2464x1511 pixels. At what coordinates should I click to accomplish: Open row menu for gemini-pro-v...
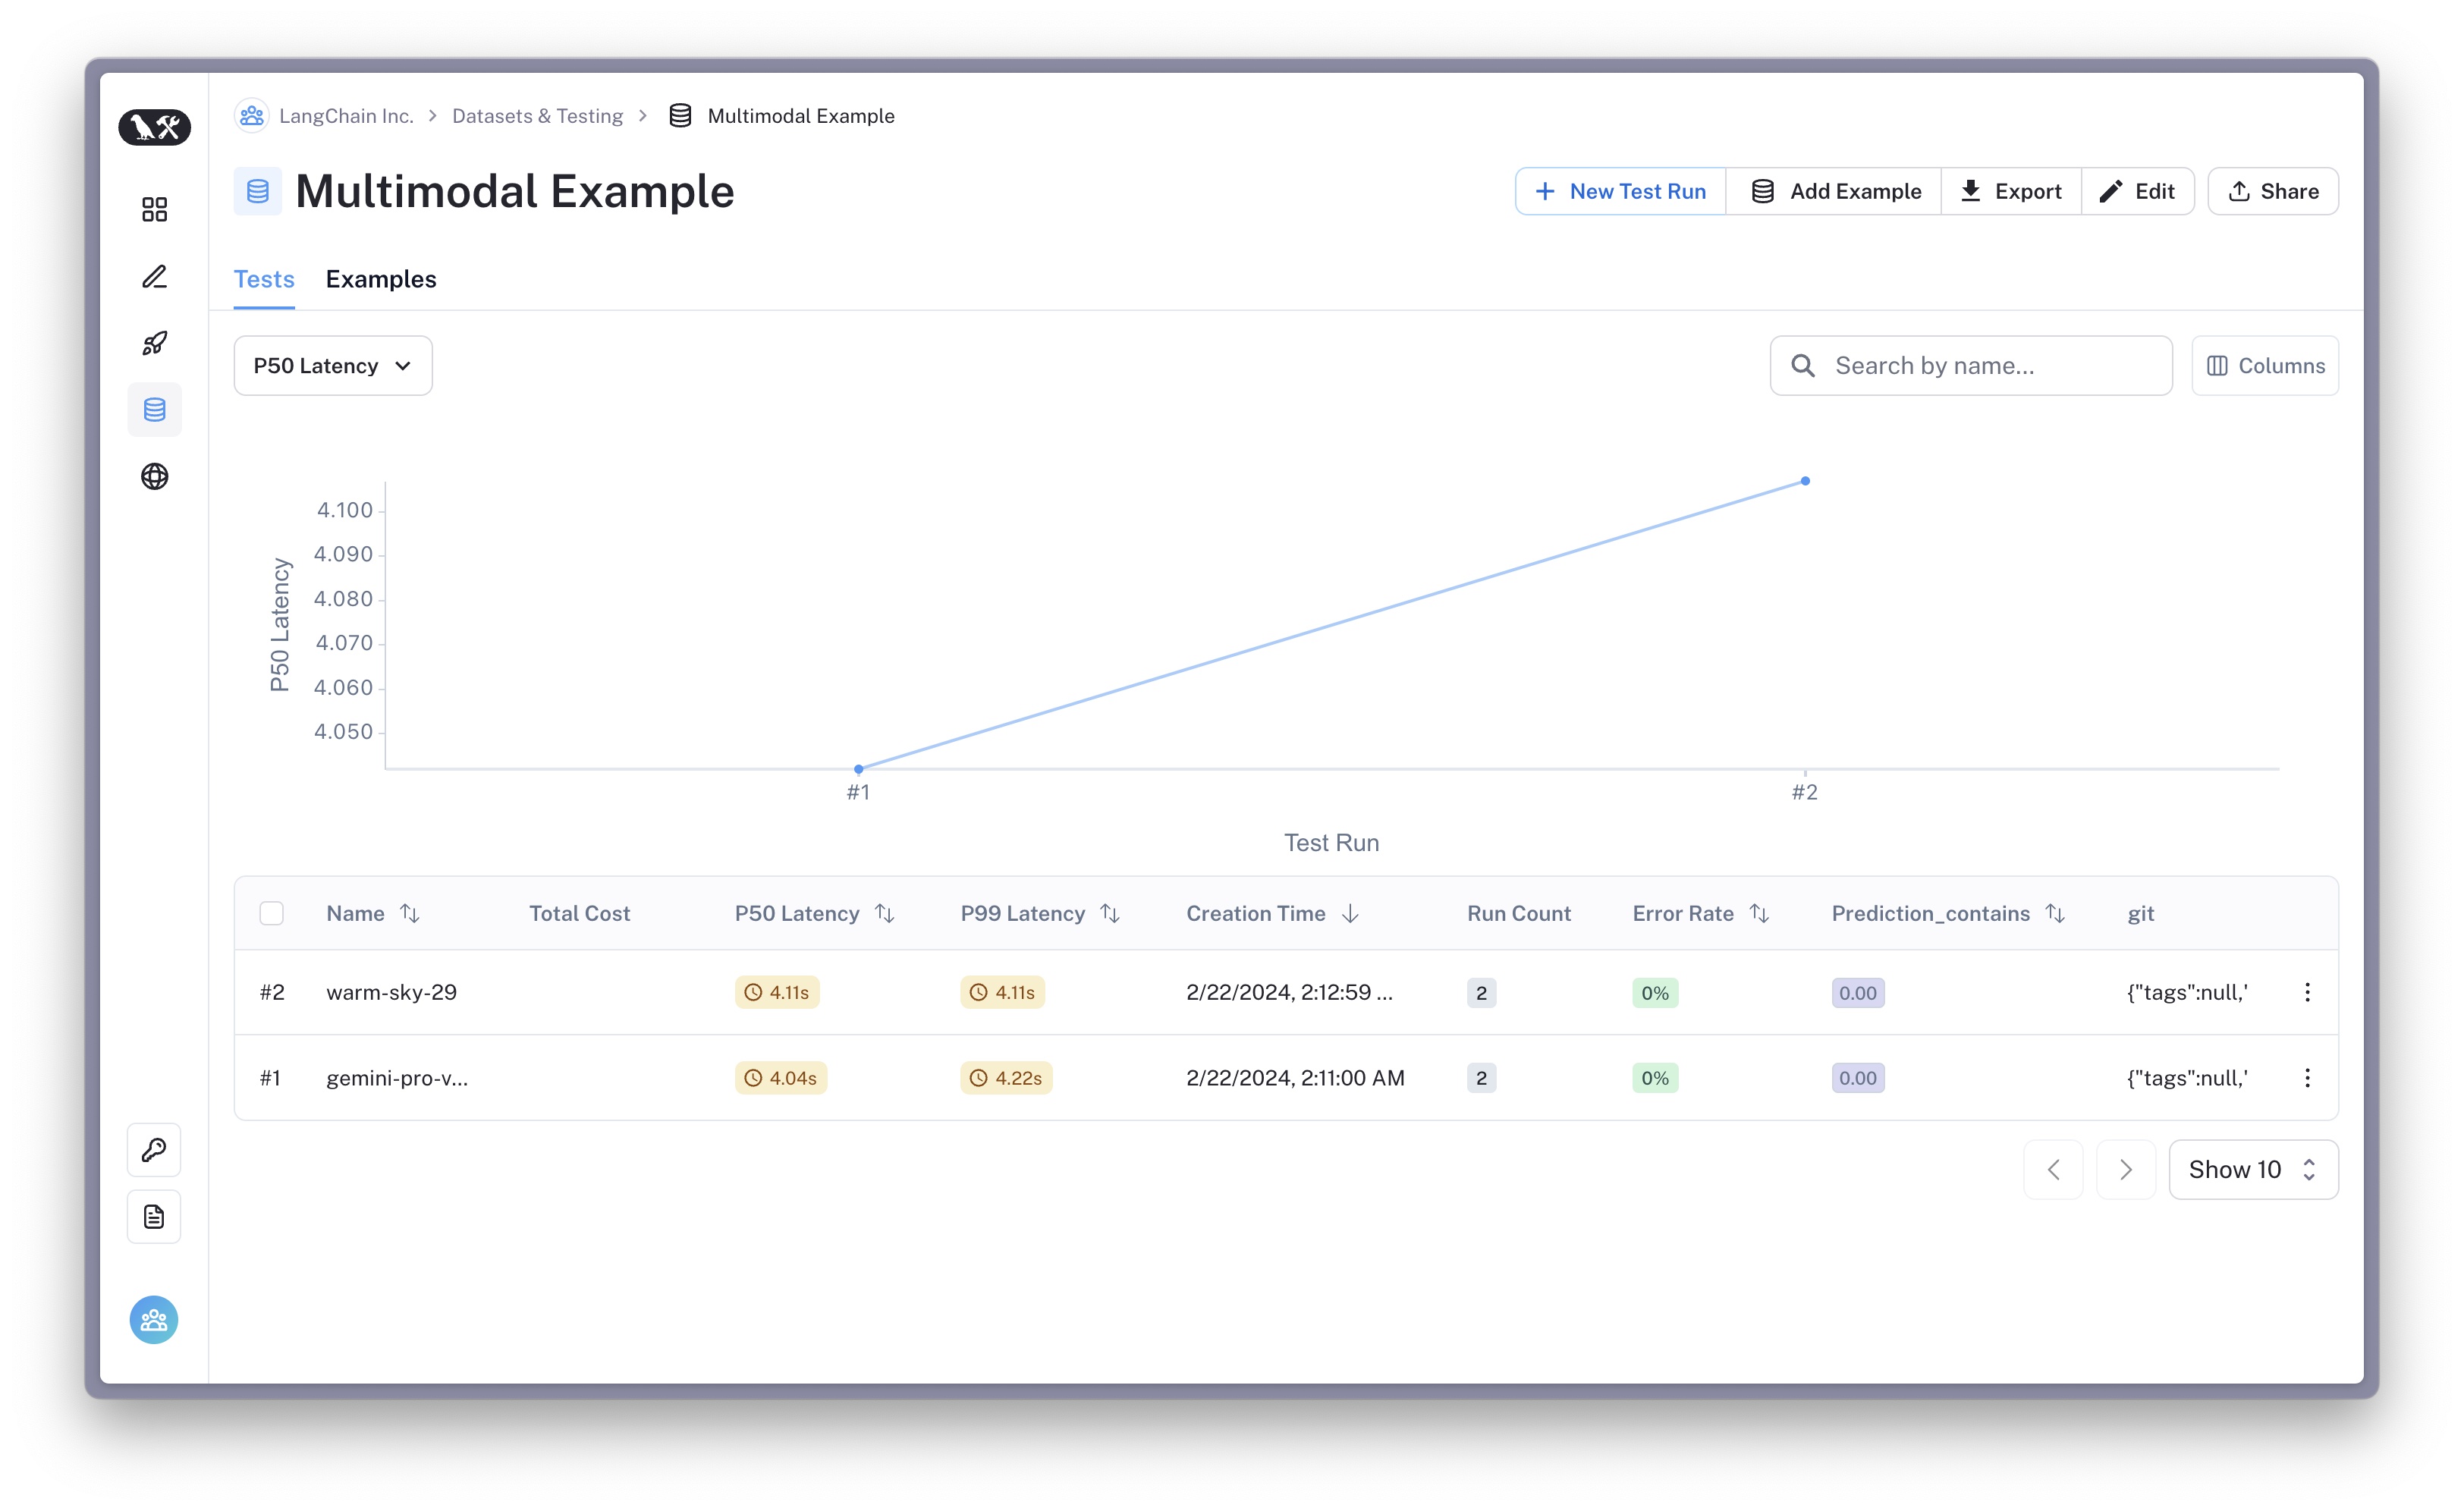(x=2308, y=1078)
